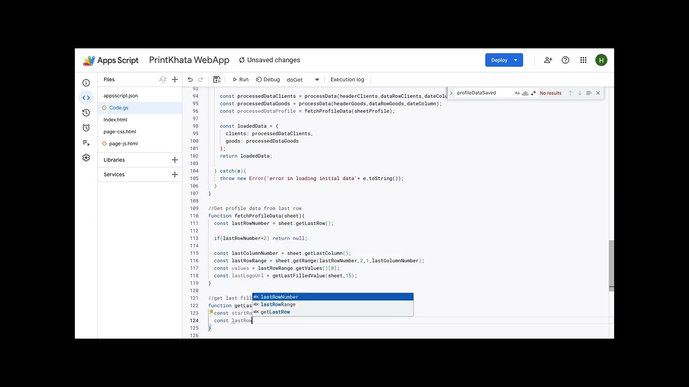Viewport: 689px width, 387px height.
Task: Open the Editor view in sidebar
Action: click(x=86, y=98)
